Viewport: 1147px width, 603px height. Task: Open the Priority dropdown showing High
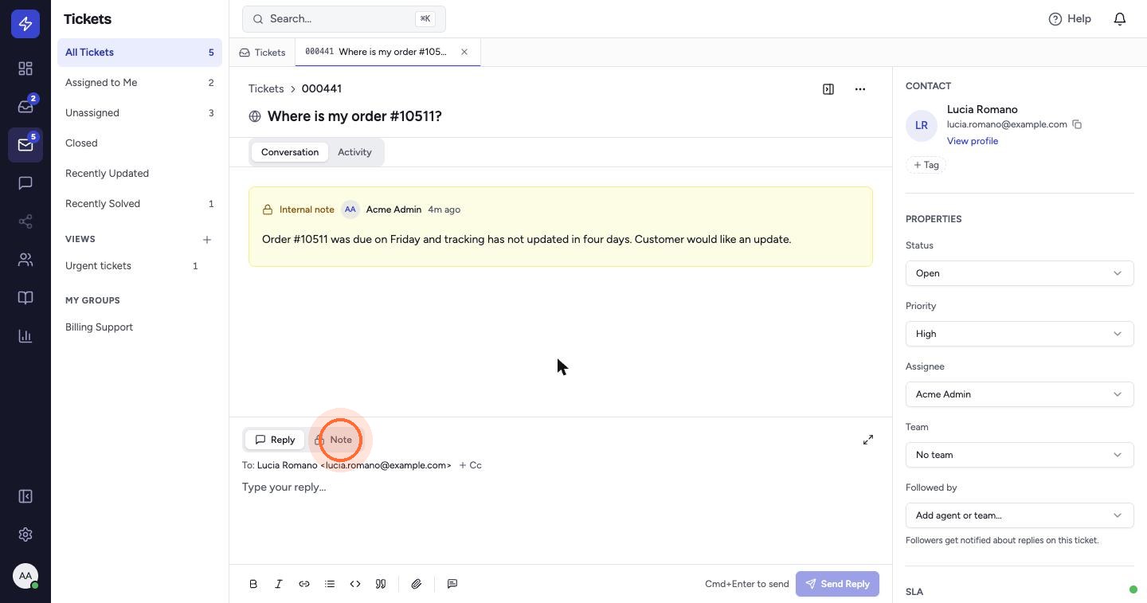pos(1020,334)
